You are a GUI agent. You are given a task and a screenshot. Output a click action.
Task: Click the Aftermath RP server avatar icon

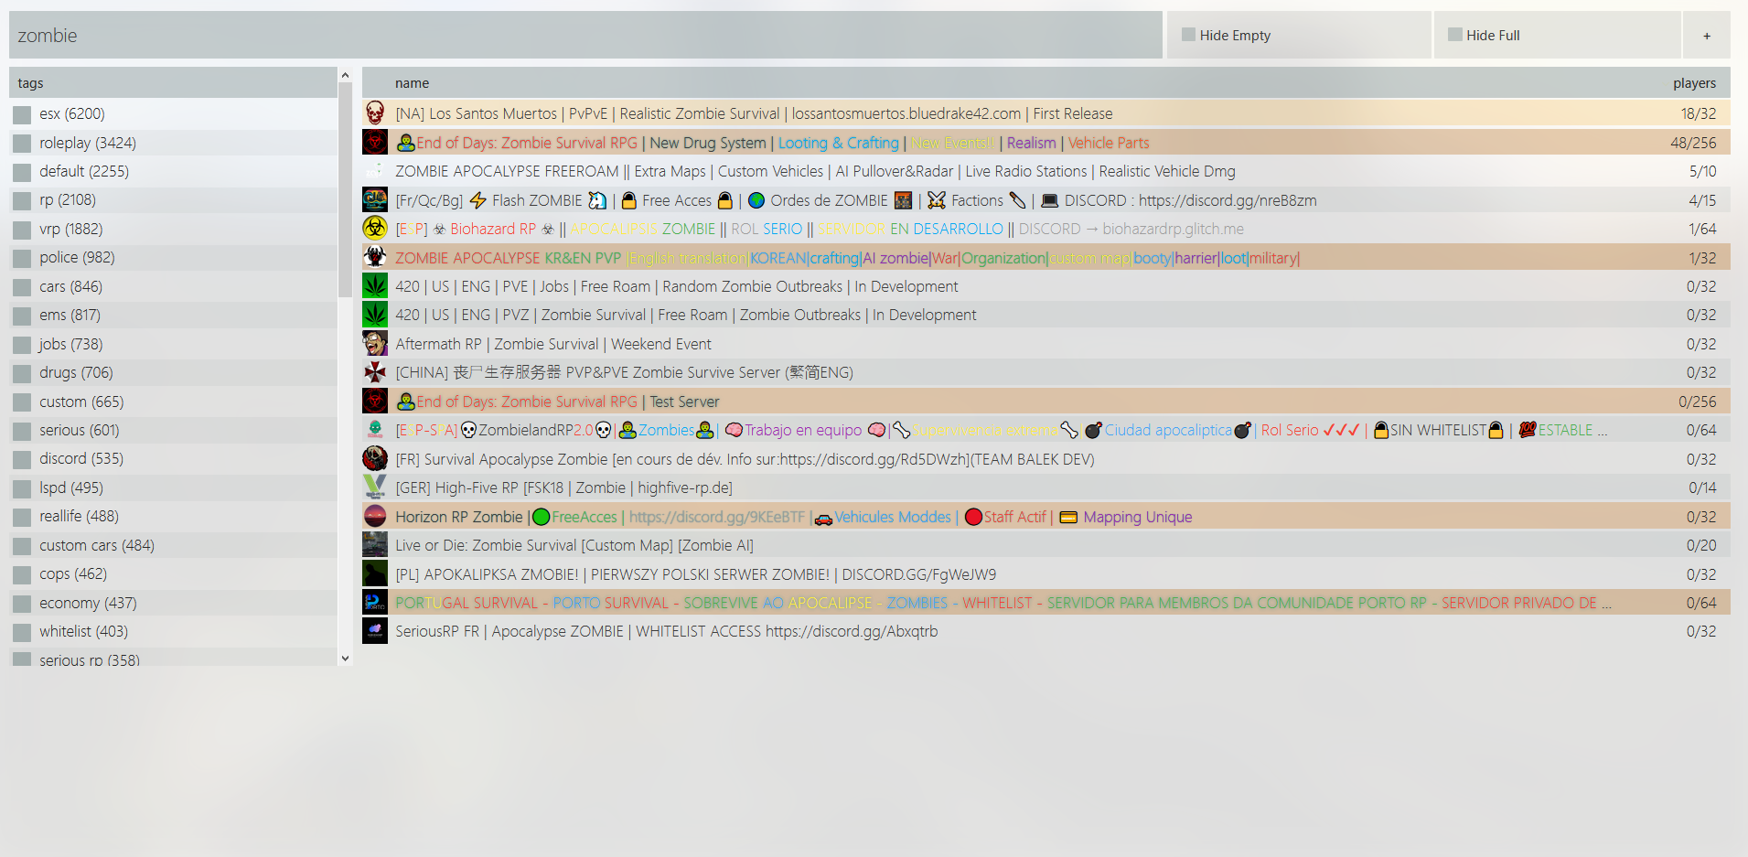[375, 344]
